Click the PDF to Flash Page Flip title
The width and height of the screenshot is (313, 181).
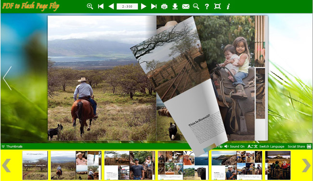click(x=31, y=6)
